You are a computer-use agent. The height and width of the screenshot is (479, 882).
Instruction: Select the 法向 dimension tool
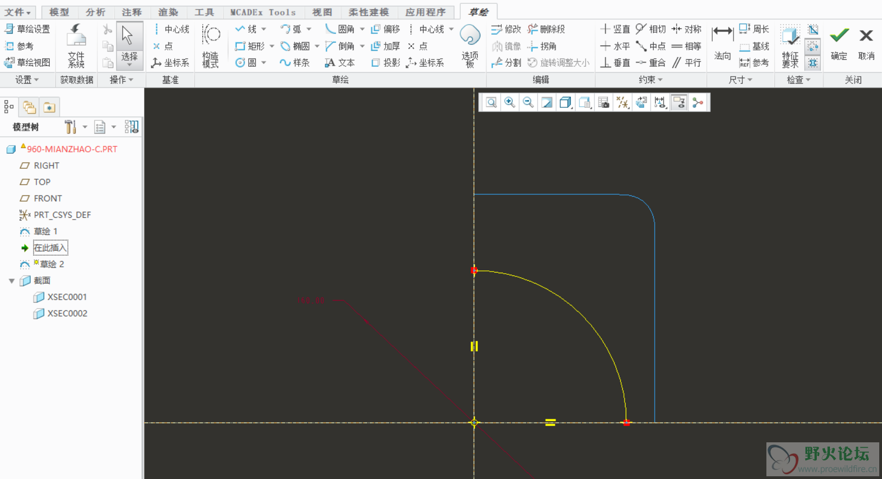[x=723, y=44]
